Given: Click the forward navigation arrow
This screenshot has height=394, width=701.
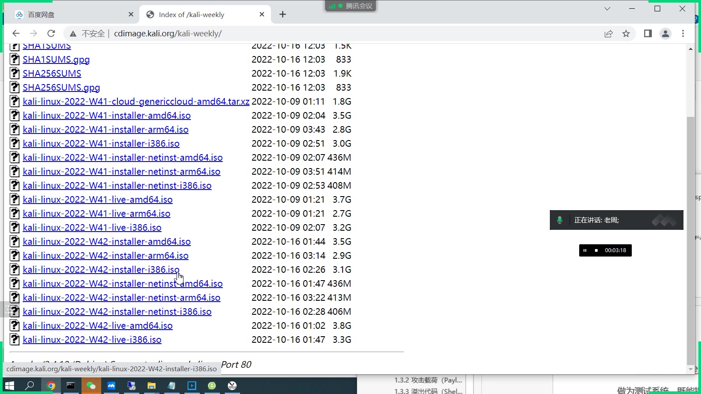Looking at the screenshot, I should pyautogui.click(x=34, y=33).
